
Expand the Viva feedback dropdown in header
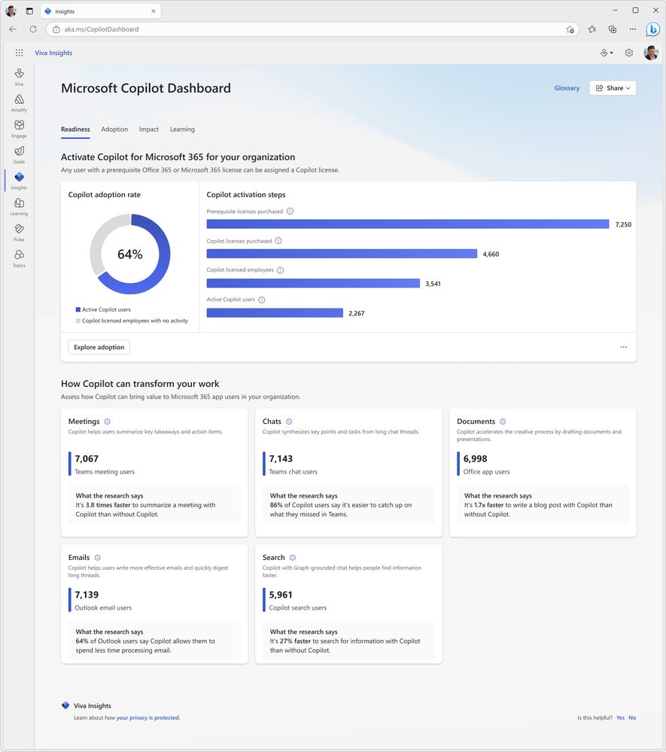point(607,53)
